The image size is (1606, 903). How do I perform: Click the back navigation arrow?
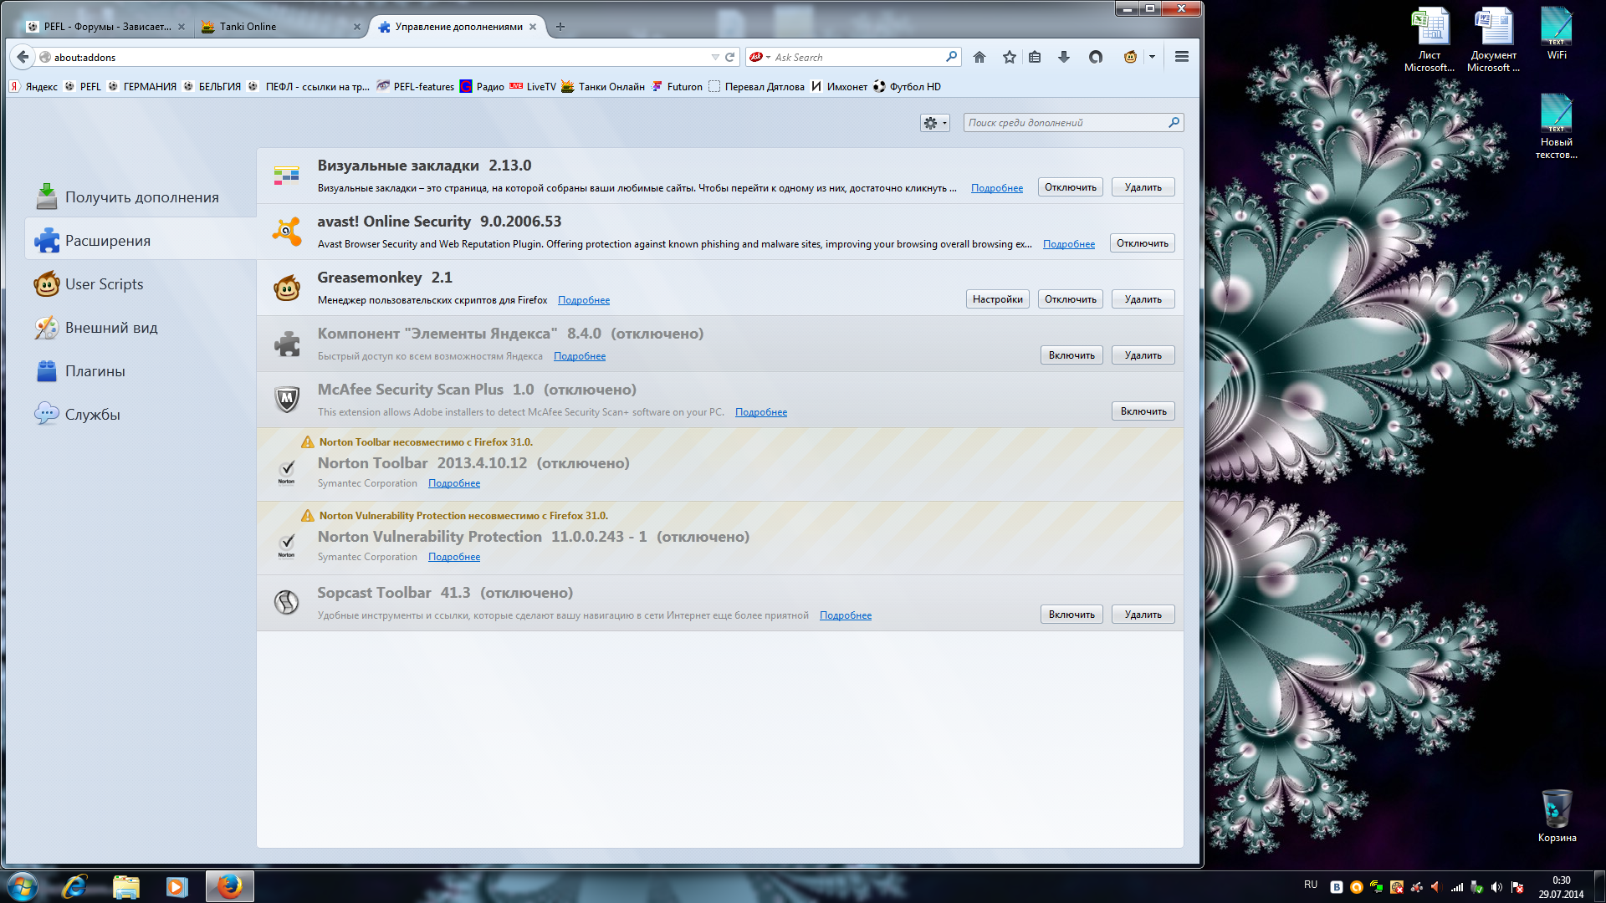(x=23, y=57)
